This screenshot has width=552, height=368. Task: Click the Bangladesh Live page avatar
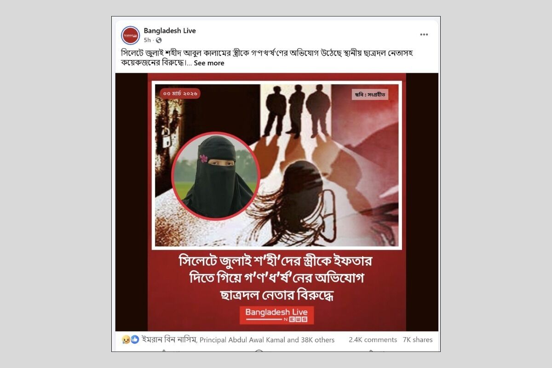(x=131, y=35)
